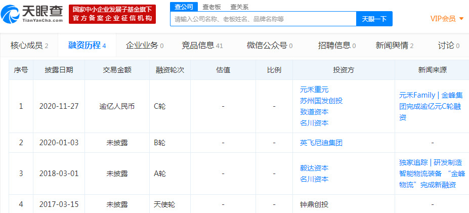The width and height of the screenshot is (469, 213).
Task: Click the date 2017-03-15 cell
Action: 59,204
